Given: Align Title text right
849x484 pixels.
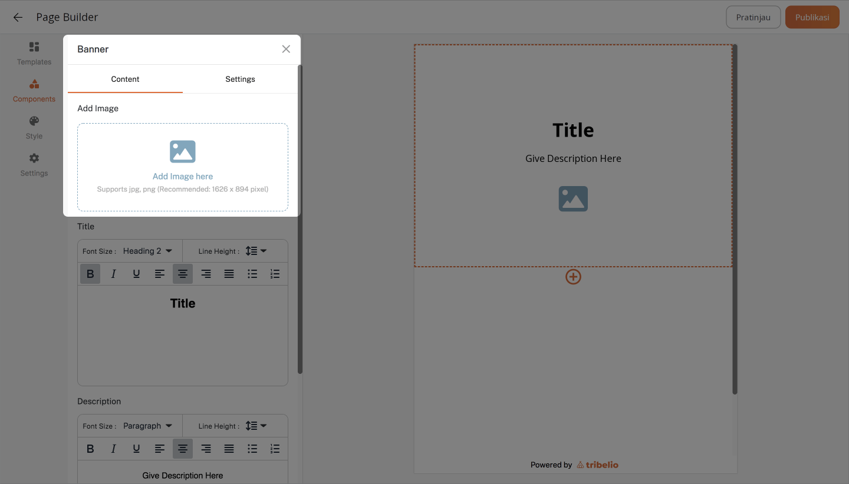Looking at the screenshot, I should pos(206,274).
